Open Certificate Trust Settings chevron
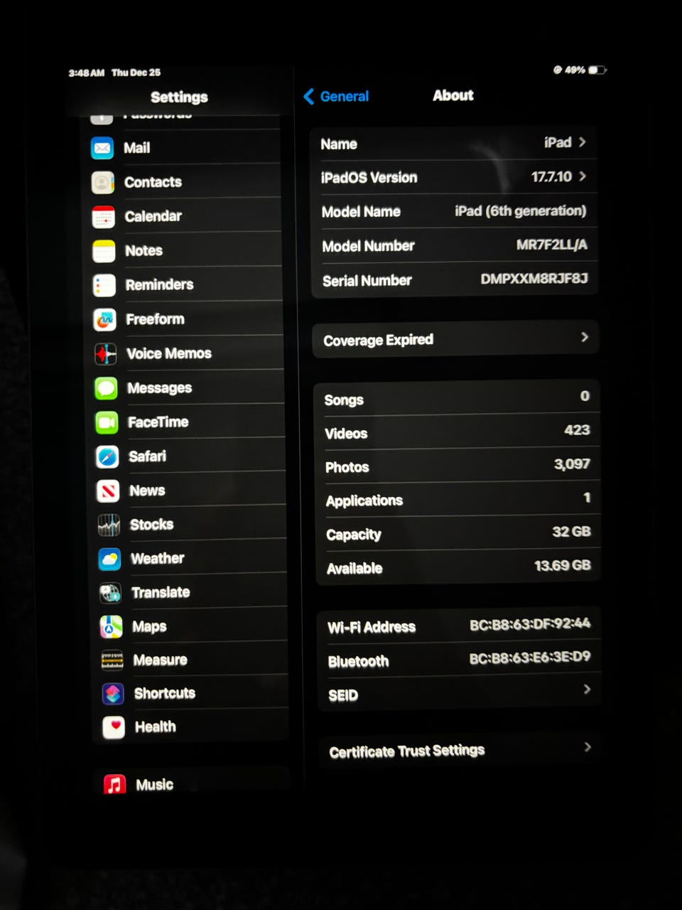 [588, 746]
